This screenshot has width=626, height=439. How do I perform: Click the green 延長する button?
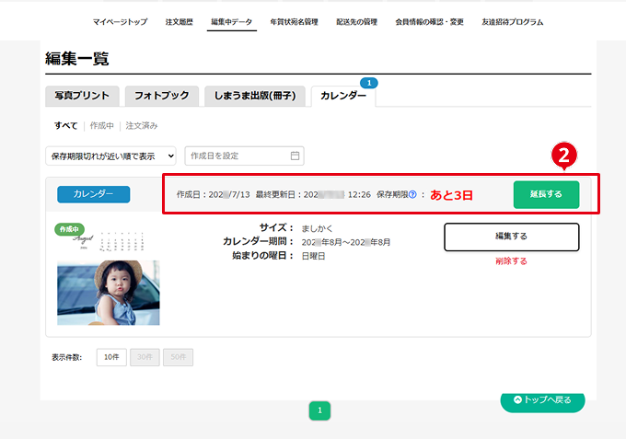pos(546,194)
